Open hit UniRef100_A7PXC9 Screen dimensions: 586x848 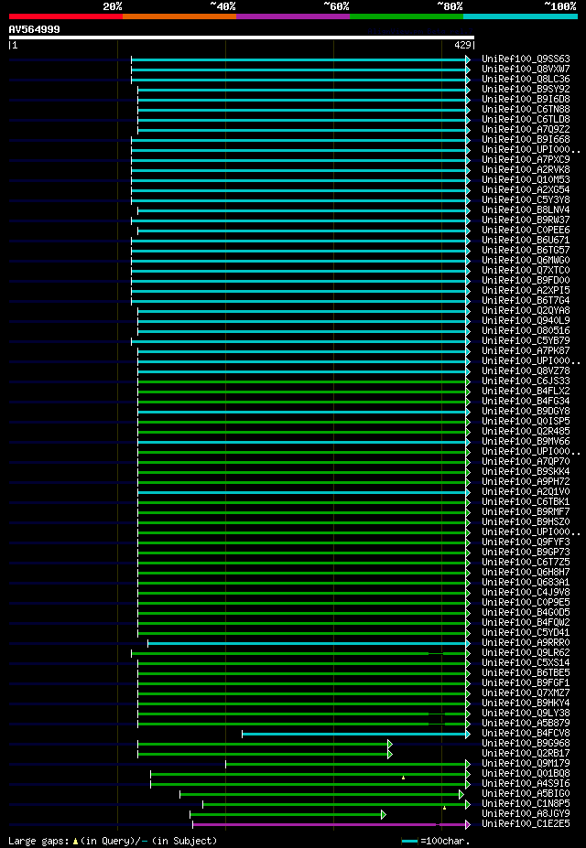(x=526, y=159)
